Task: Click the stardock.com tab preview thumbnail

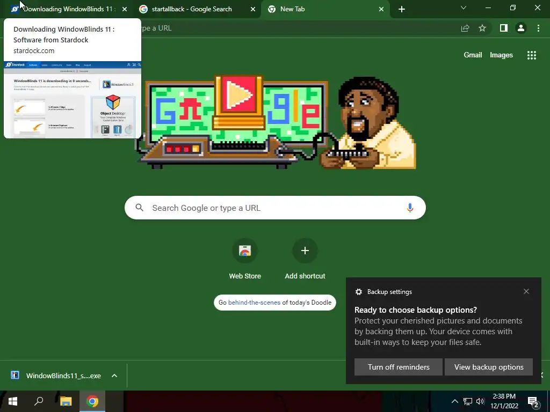Action: point(73,99)
